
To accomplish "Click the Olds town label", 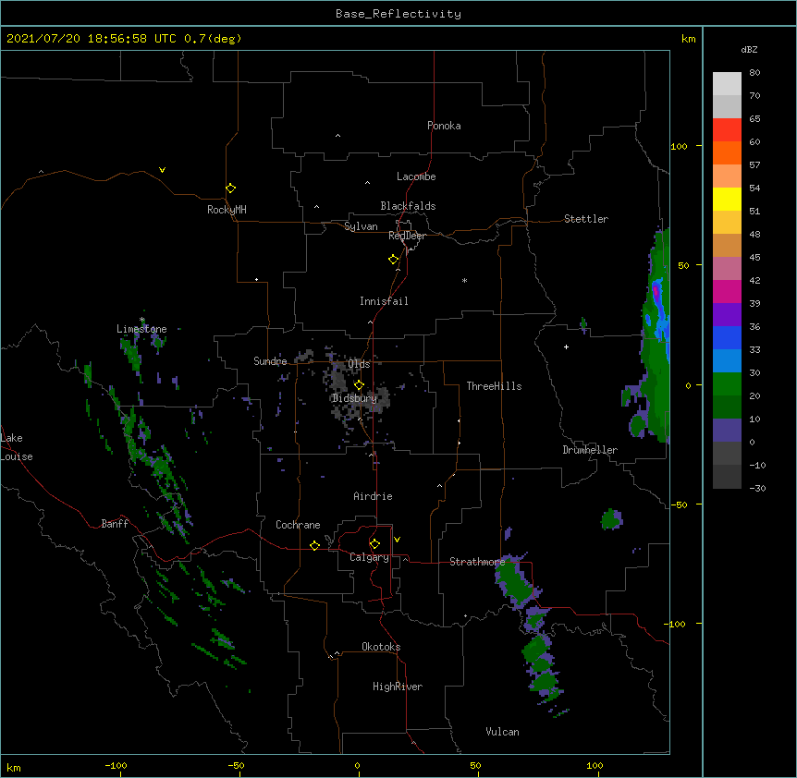I will pyautogui.click(x=359, y=364).
